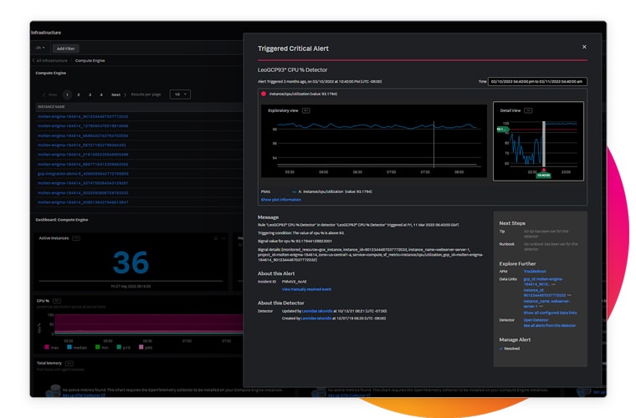Open the instance_id data link

(x=544, y=293)
